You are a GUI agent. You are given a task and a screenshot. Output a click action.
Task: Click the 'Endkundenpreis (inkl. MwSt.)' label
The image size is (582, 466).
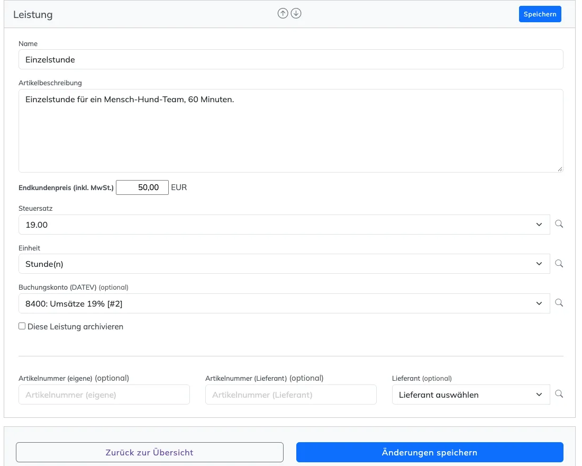coord(66,187)
